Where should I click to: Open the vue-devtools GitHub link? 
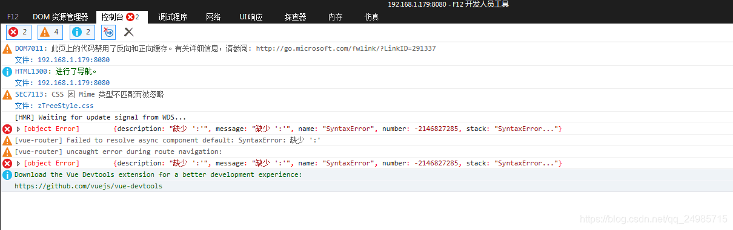click(x=88, y=186)
